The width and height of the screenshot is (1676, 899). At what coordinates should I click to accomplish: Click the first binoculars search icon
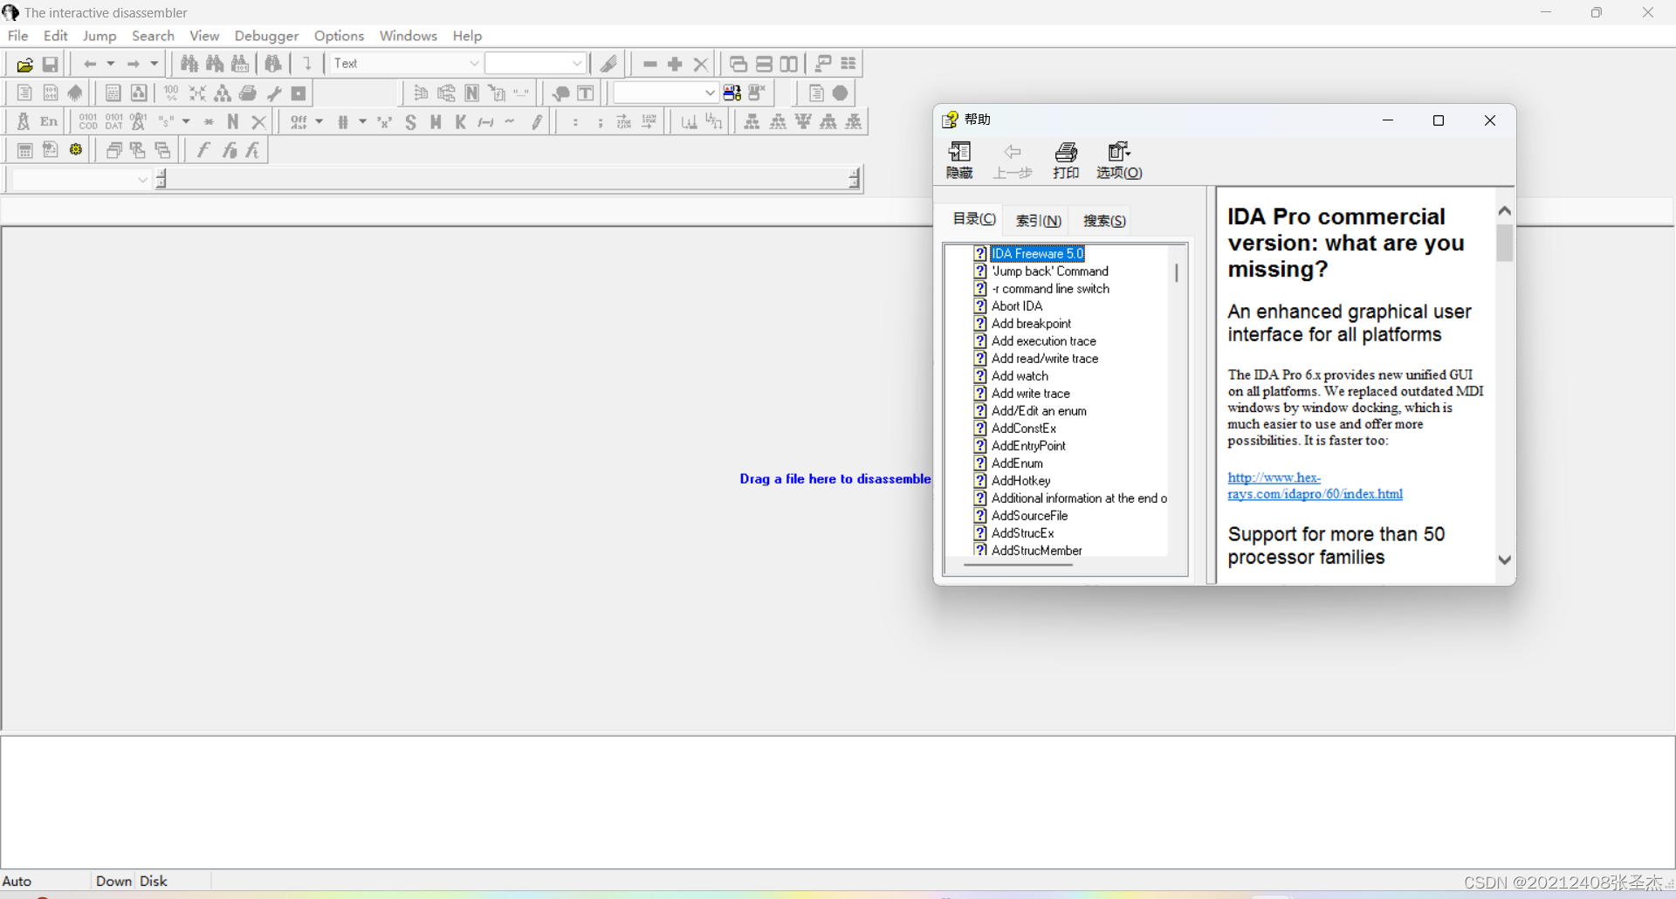[189, 64]
